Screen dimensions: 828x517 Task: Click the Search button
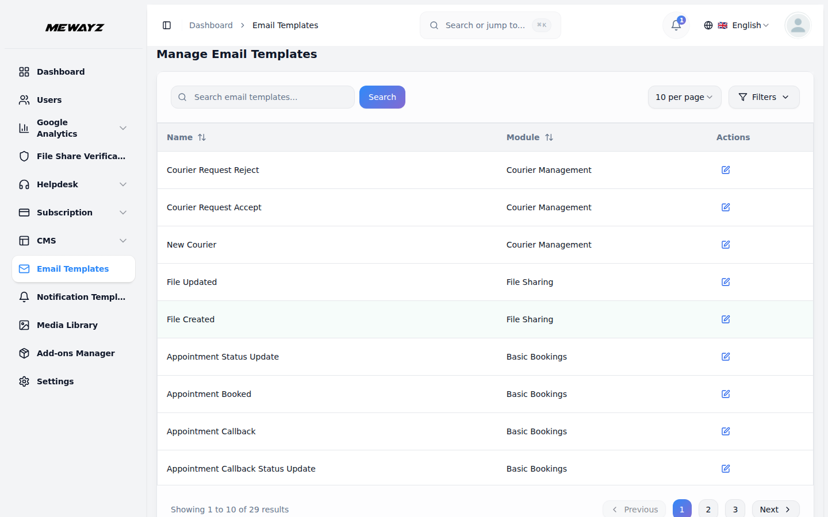(382, 97)
